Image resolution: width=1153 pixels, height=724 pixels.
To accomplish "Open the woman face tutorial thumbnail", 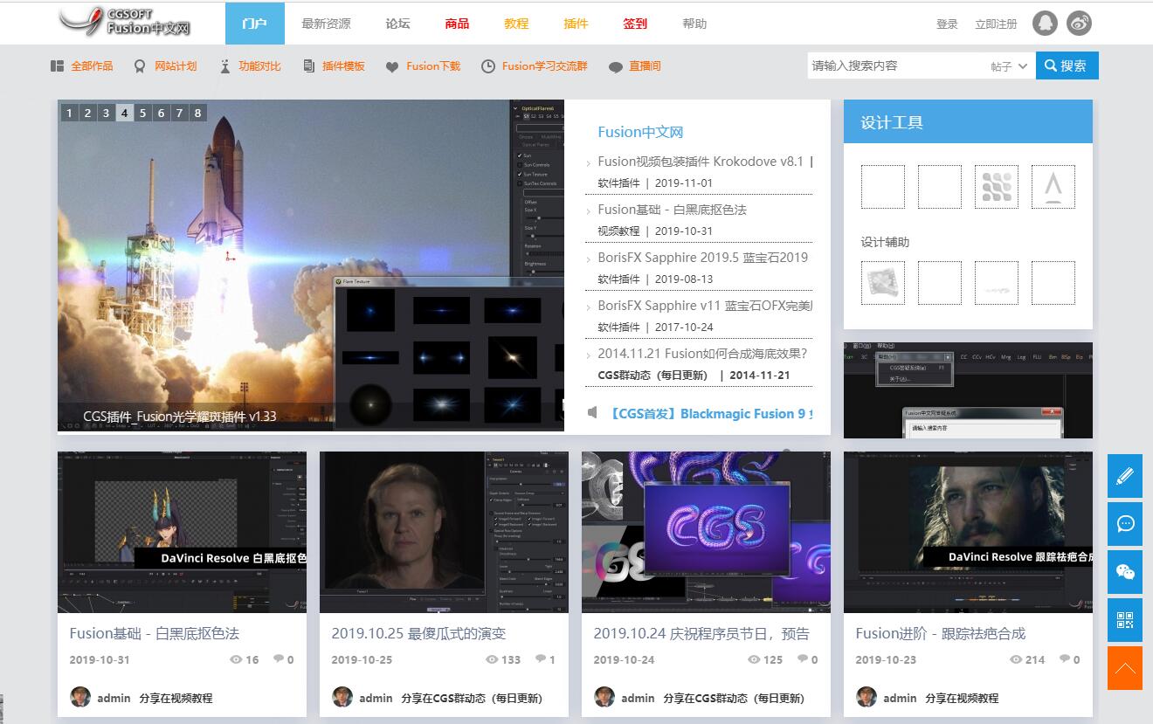I will pos(444,532).
